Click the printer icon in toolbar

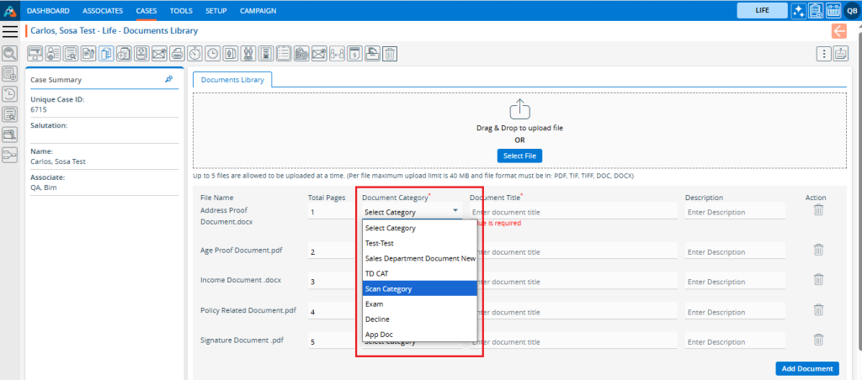pyautogui.click(x=177, y=54)
